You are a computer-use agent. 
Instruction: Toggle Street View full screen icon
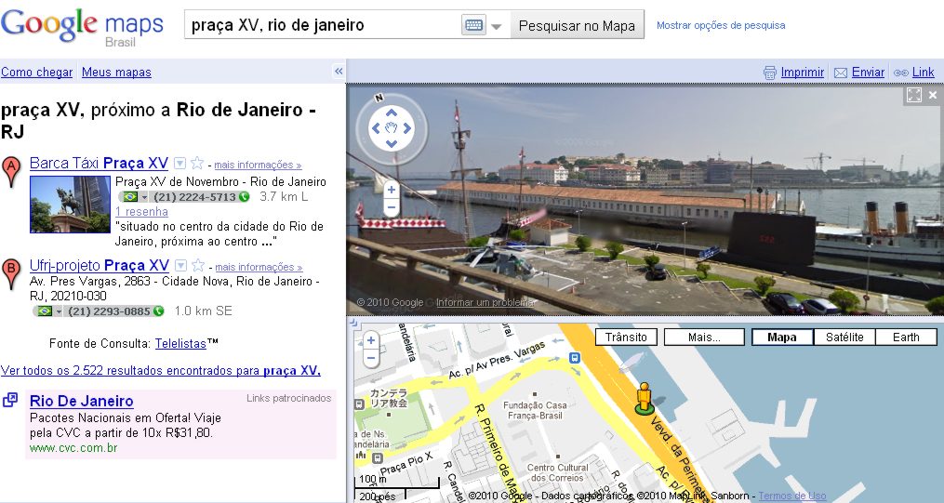pyautogui.click(x=914, y=95)
